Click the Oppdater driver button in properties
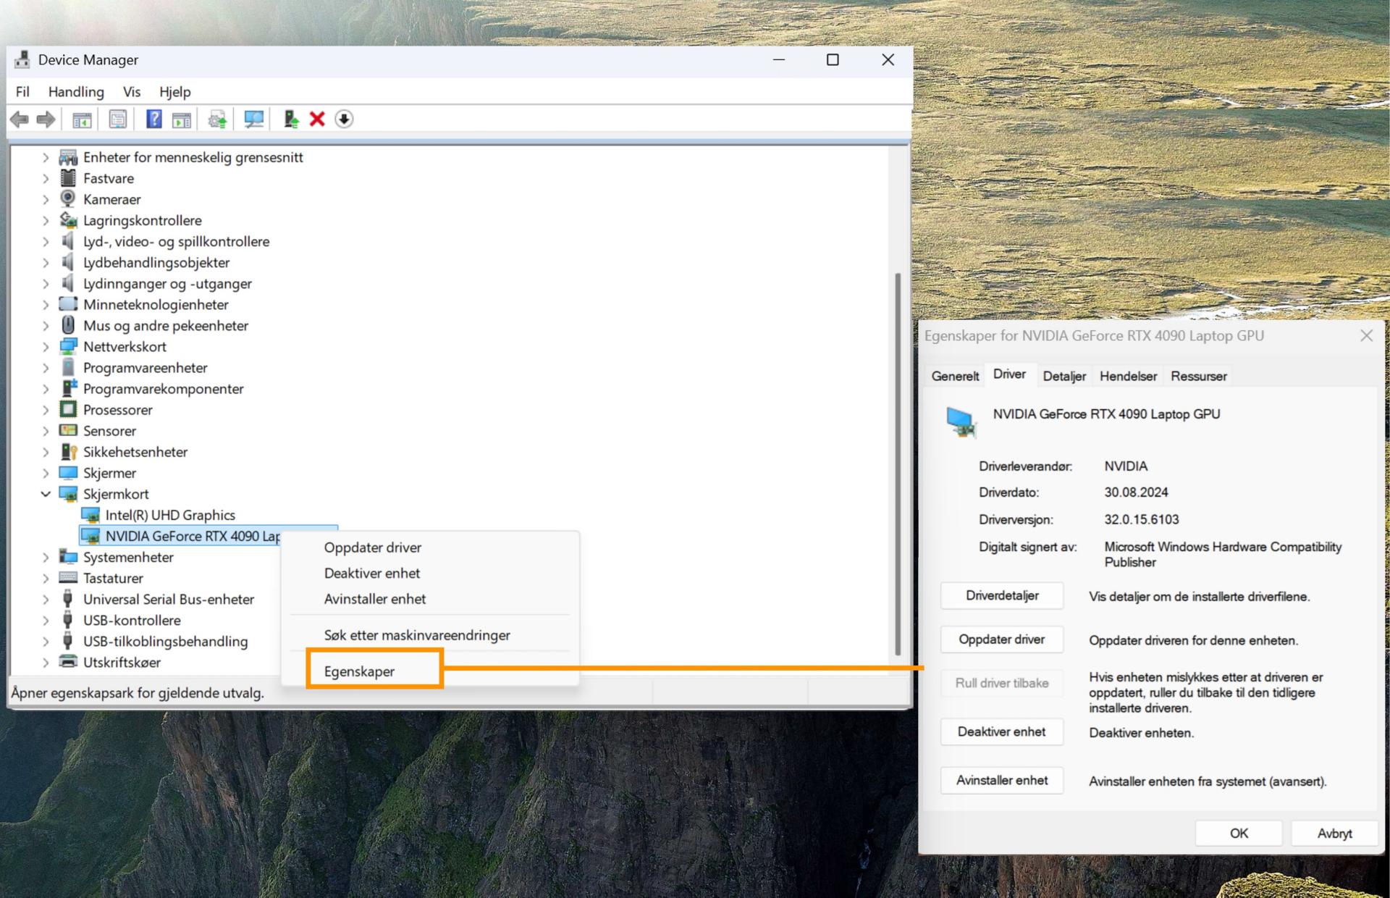Screen dimensions: 1390x898 tap(1001, 639)
